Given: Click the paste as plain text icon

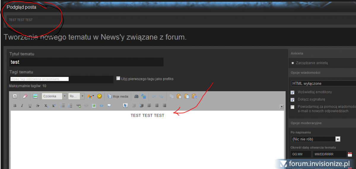Looking at the screenshot, I should pos(187,96).
